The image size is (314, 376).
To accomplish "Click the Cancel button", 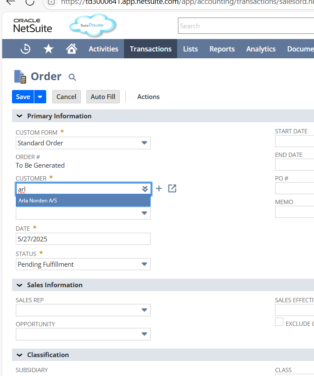I will 66,97.
